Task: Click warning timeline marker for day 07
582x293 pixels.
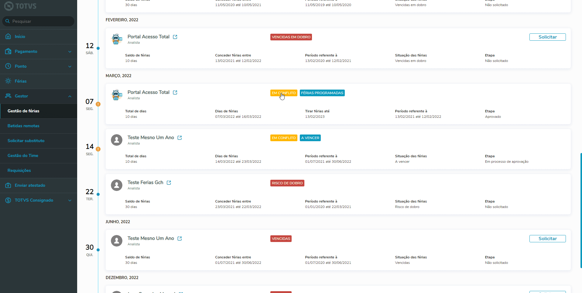Action: pyautogui.click(x=98, y=104)
